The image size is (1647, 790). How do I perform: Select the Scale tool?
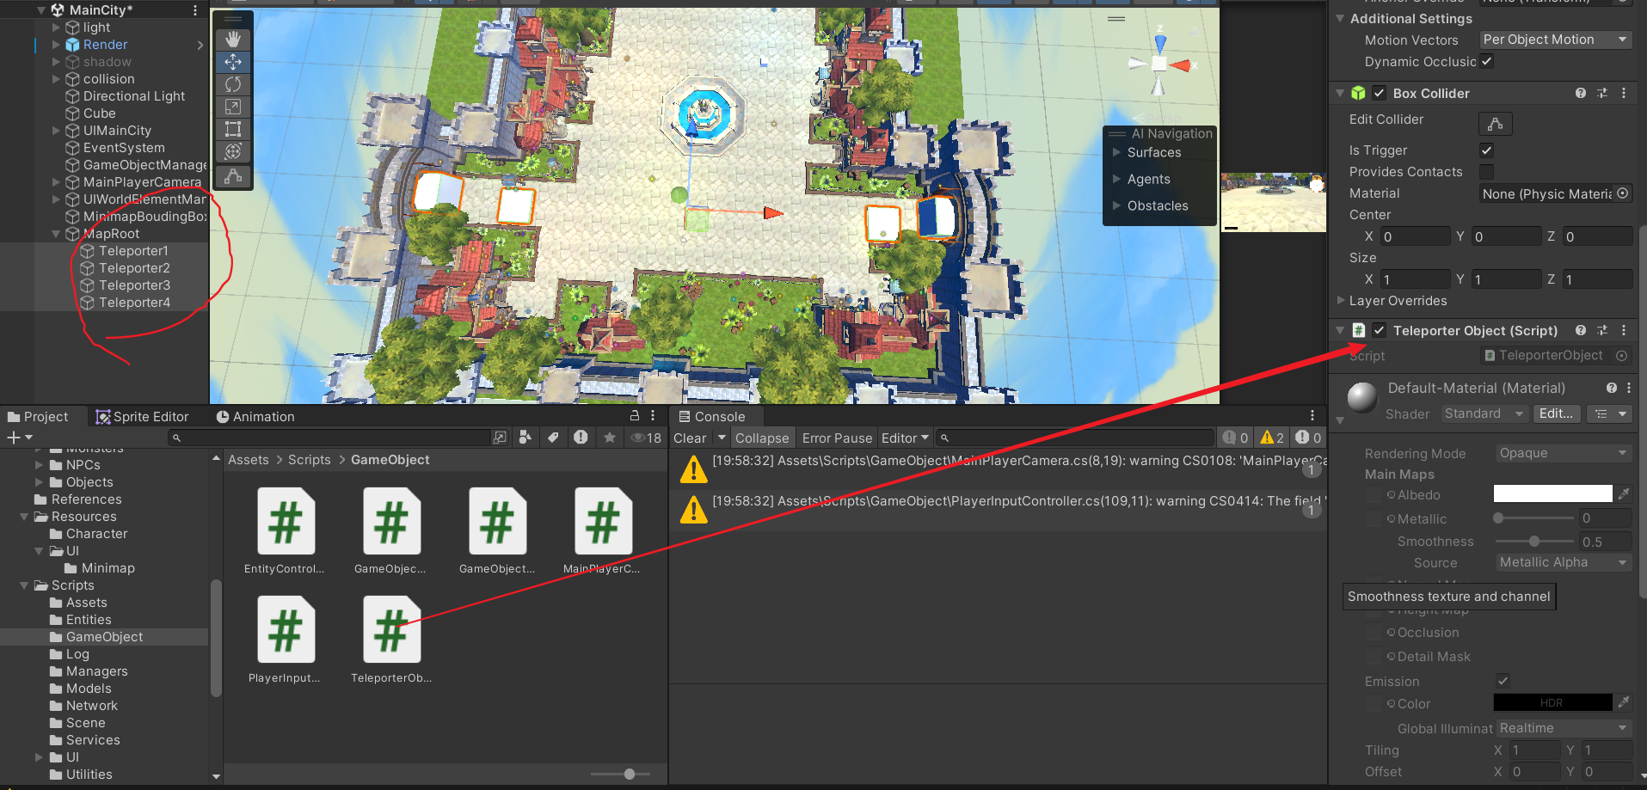click(x=232, y=107)
